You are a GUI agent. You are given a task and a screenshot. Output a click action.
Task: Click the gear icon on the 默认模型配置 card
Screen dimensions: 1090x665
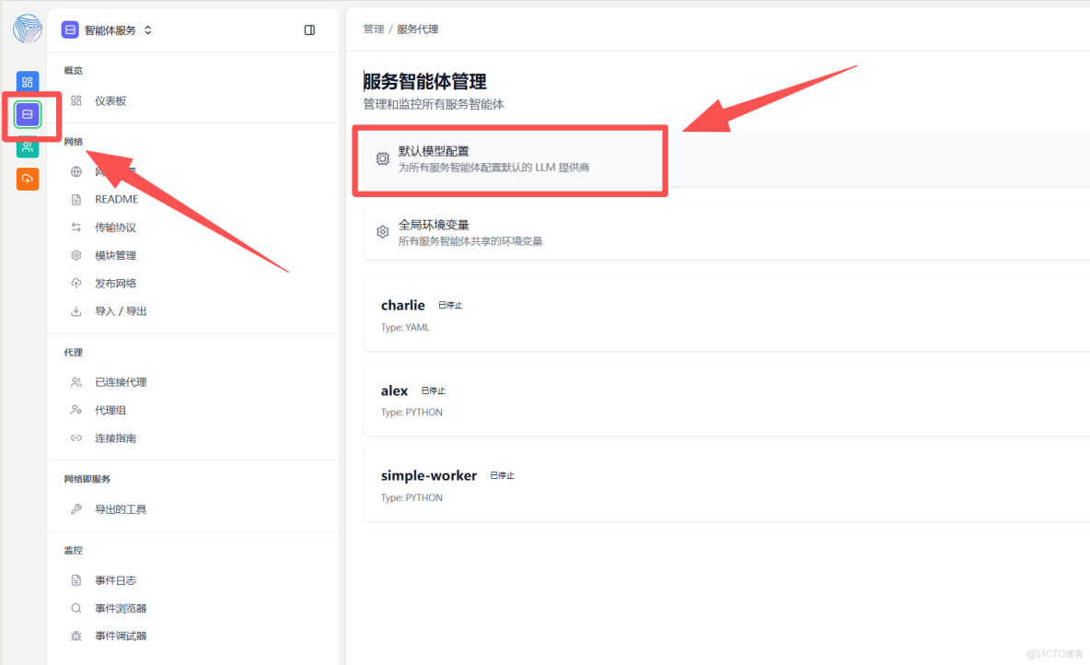(382, 157)
